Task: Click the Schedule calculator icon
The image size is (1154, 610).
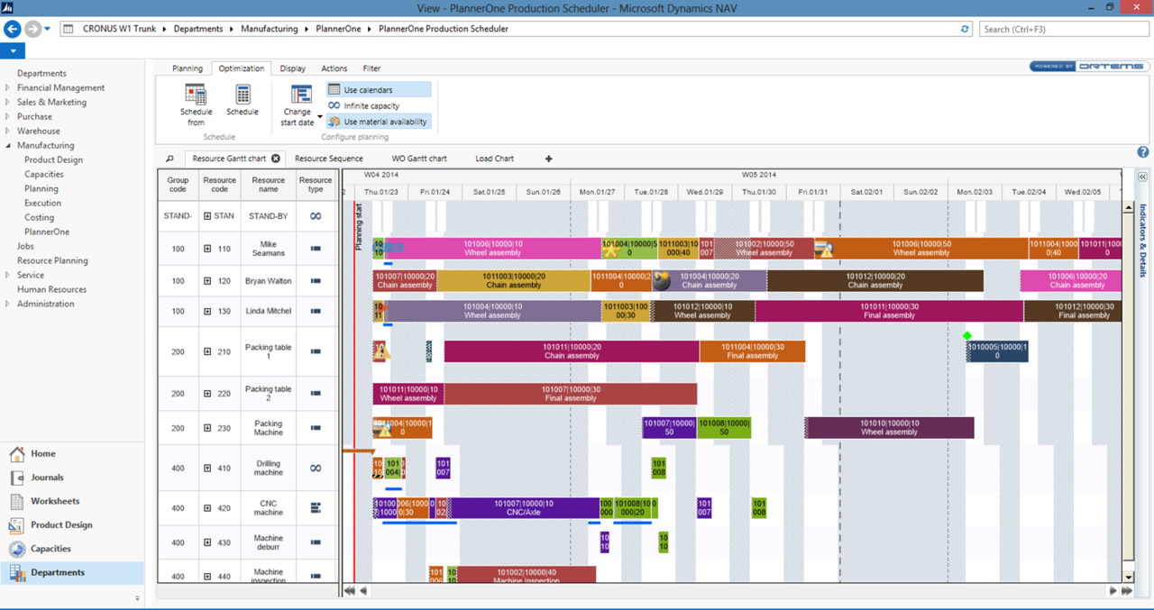Action: click(243, 94)
